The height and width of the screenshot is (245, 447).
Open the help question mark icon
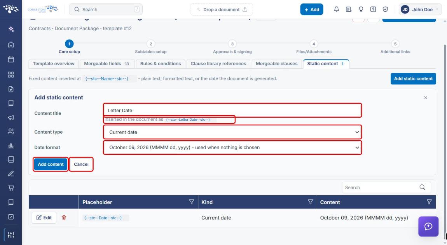point(373,9)
